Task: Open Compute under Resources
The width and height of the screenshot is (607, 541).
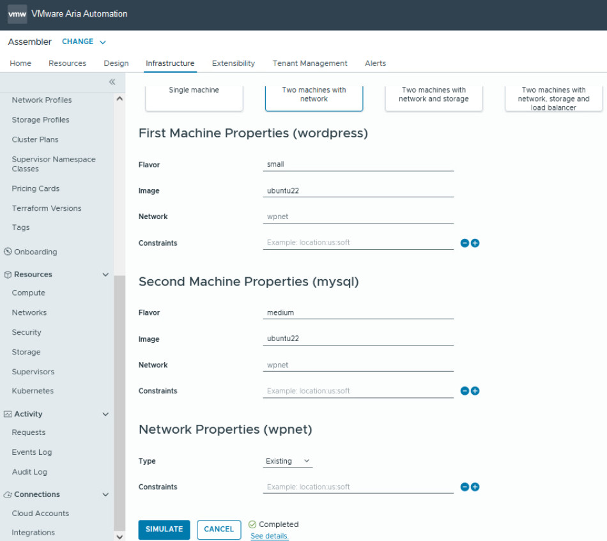Action: coord(29,293)
